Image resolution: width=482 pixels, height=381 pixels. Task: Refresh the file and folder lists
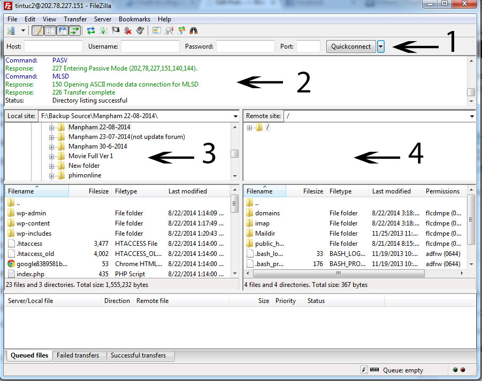pyautogui.click(x=91, y=30)
